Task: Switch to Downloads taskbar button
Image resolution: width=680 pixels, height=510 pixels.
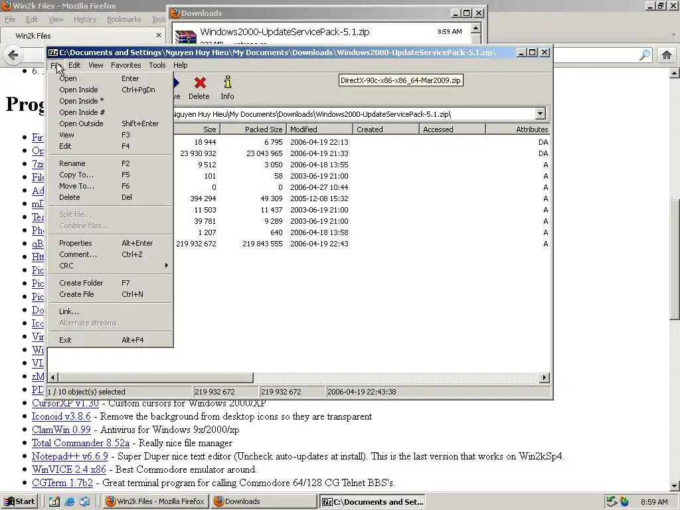Action: tap(264, 501)
